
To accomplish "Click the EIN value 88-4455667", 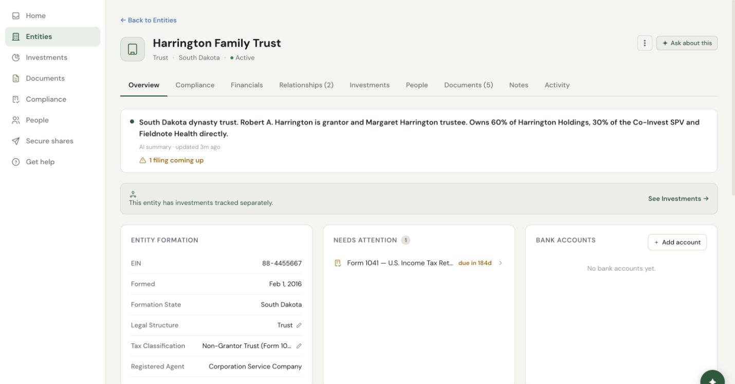I will click(282, 263).
